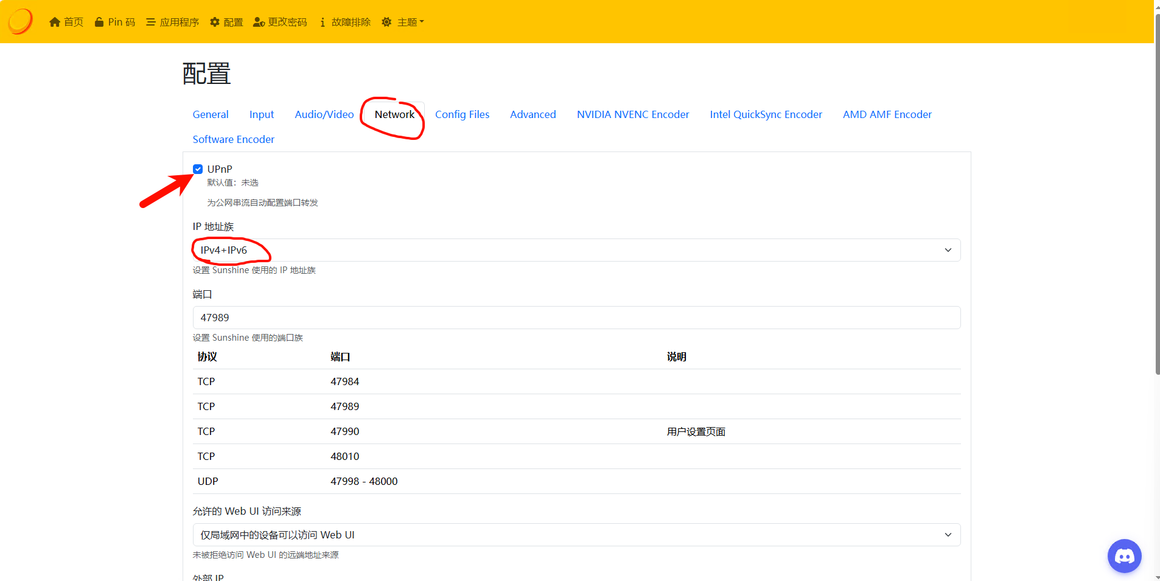Viewport: 1160px width, 581px height.
Task: Click the port value 48010
Action: tap(345, 456)
